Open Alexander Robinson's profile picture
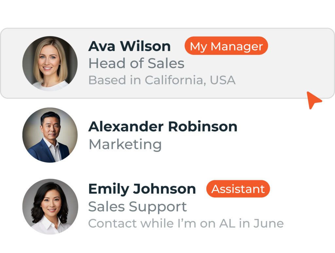Image resolution: width=335 pixels, height=253 pixels. [50, 135]
